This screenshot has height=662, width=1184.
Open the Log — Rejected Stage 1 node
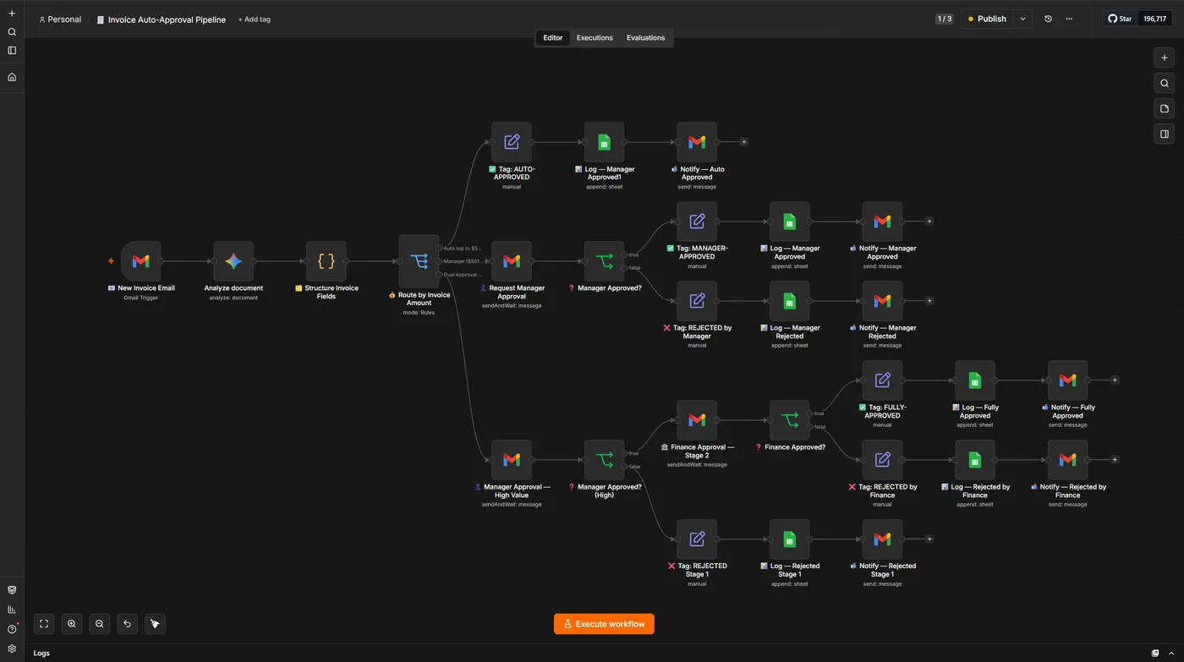pos(789,539)
